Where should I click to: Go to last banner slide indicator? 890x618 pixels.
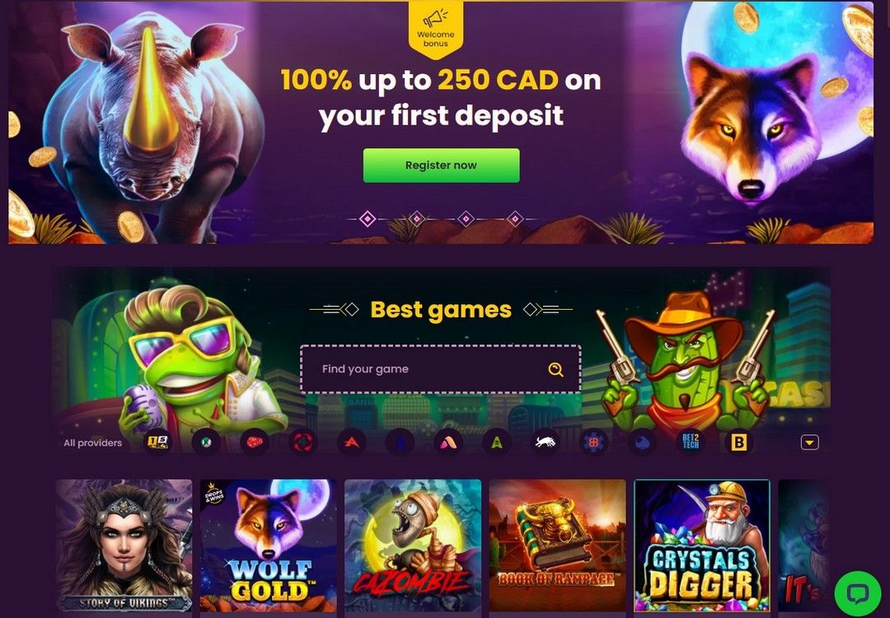pos(515,218)
